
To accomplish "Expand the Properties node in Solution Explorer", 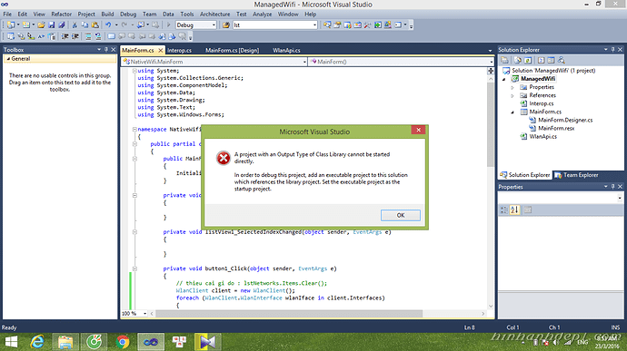I will click(513, 87).
